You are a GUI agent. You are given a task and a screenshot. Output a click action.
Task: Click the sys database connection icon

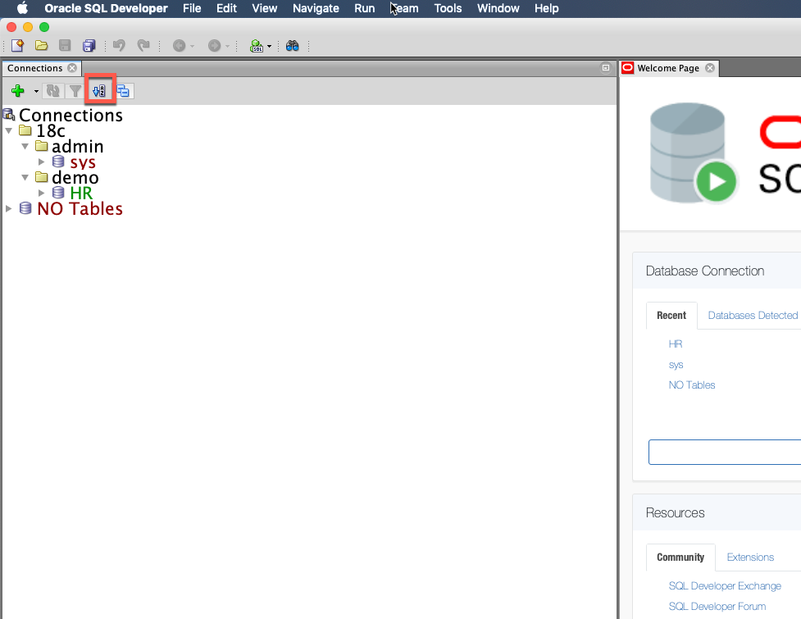coord(58,162)
